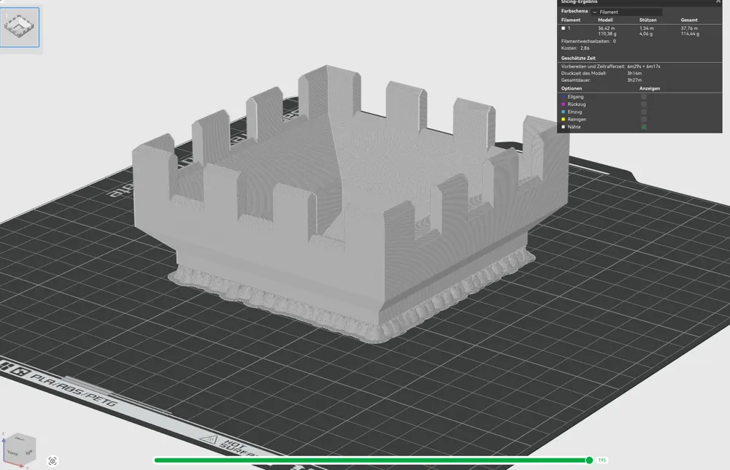Enable the Reinigen display checkbox

click(x=644, y=119)
